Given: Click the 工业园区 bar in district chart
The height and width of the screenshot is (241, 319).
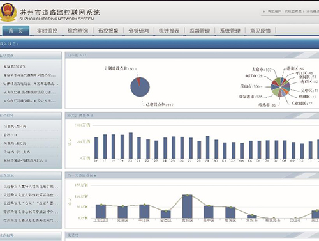Looking at the screenshot, I should (x=101, y=212).
